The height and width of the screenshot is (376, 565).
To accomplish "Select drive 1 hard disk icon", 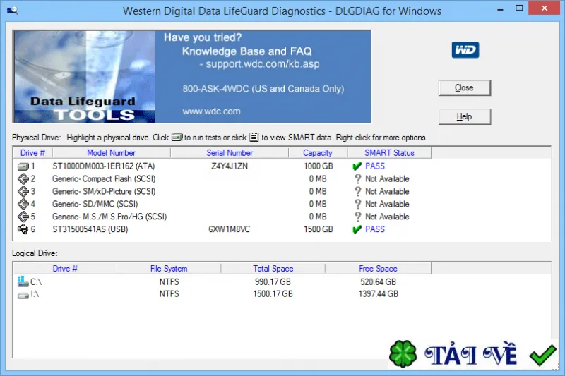I will [23, 166].
